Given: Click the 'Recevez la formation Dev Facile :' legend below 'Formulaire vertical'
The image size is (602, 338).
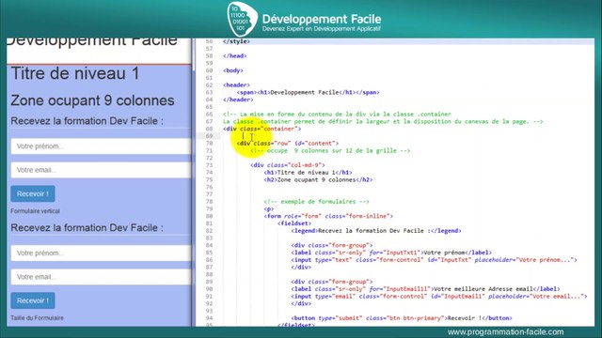Looking at the screenshot, I should point(87,228).
